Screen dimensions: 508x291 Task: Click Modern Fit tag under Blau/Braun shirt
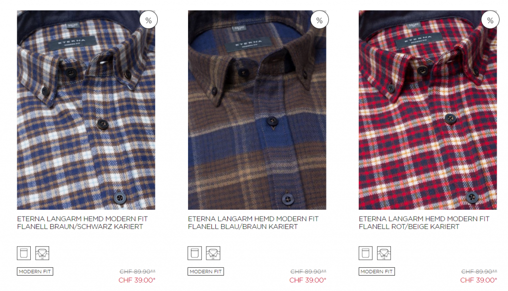point(206,272)
